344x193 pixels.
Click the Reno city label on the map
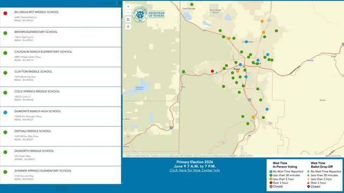(237, 69)
